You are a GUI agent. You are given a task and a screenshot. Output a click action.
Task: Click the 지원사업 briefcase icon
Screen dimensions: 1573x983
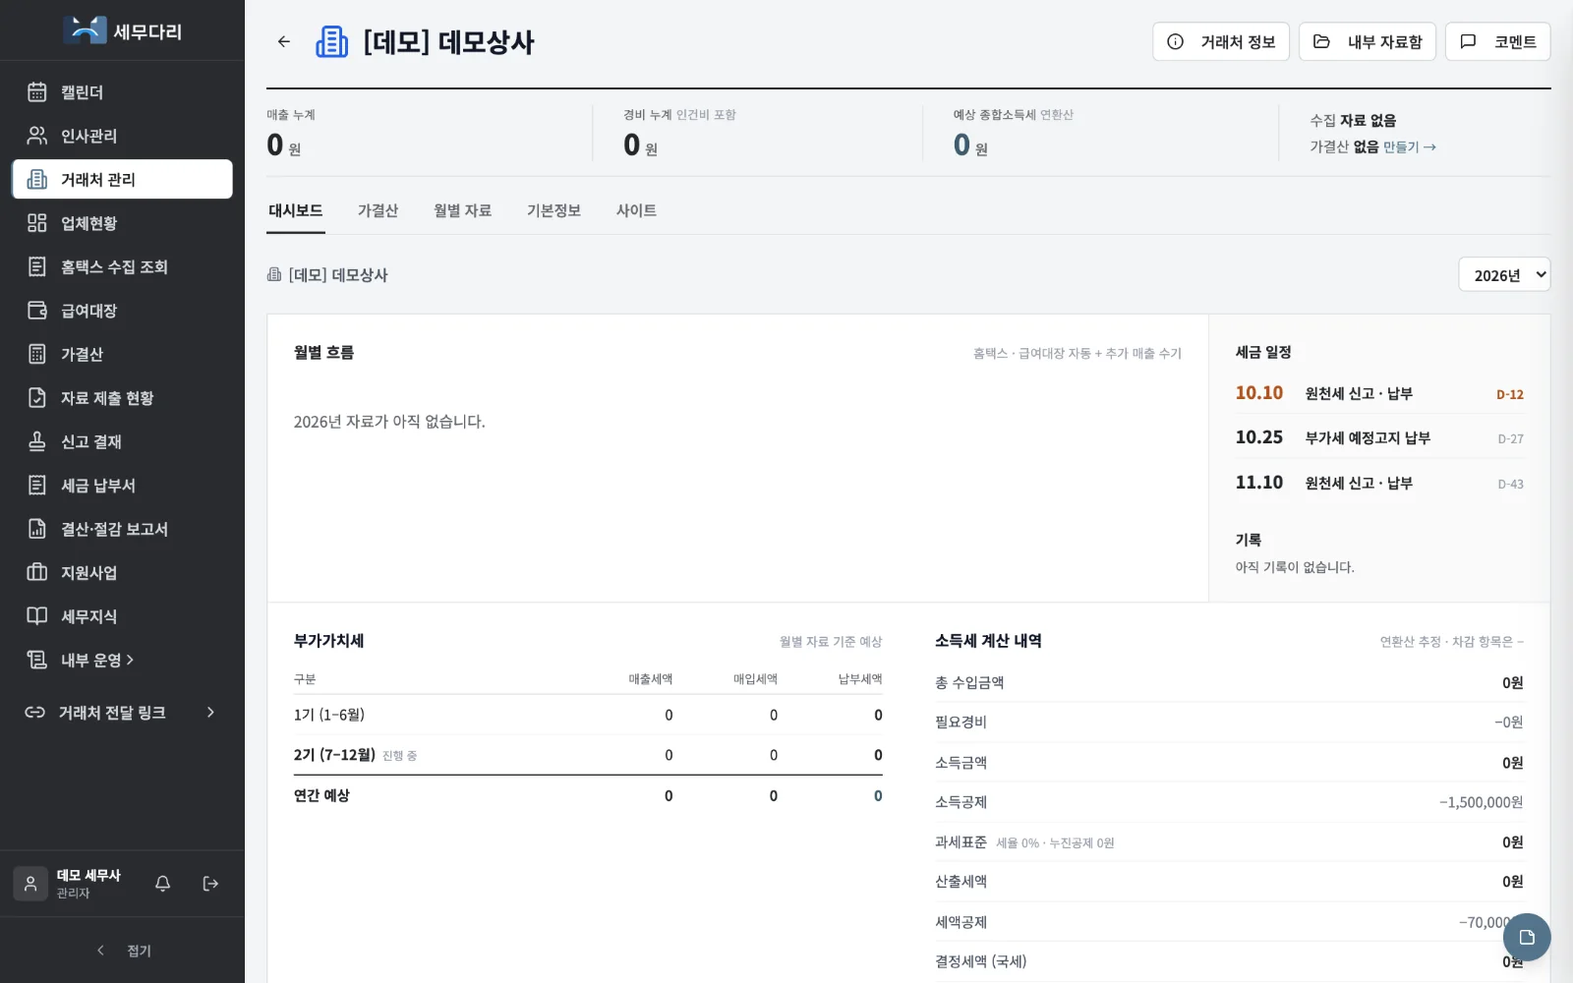[x=37, y=572]
